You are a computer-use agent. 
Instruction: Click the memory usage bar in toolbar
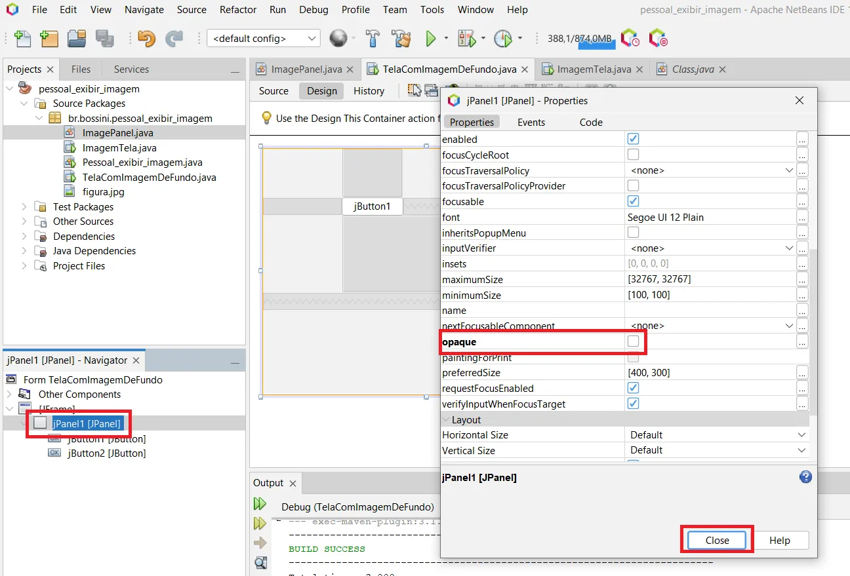click(x=581, y=39)
